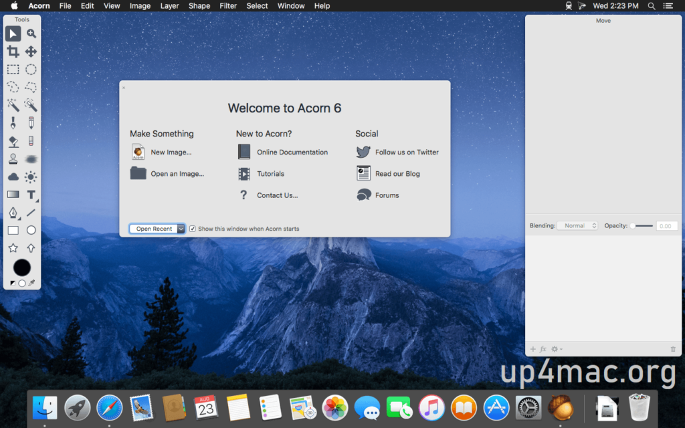Open the gear menu in the layers panel
Viewport: 685px width, 428px height.
[555, 348]
